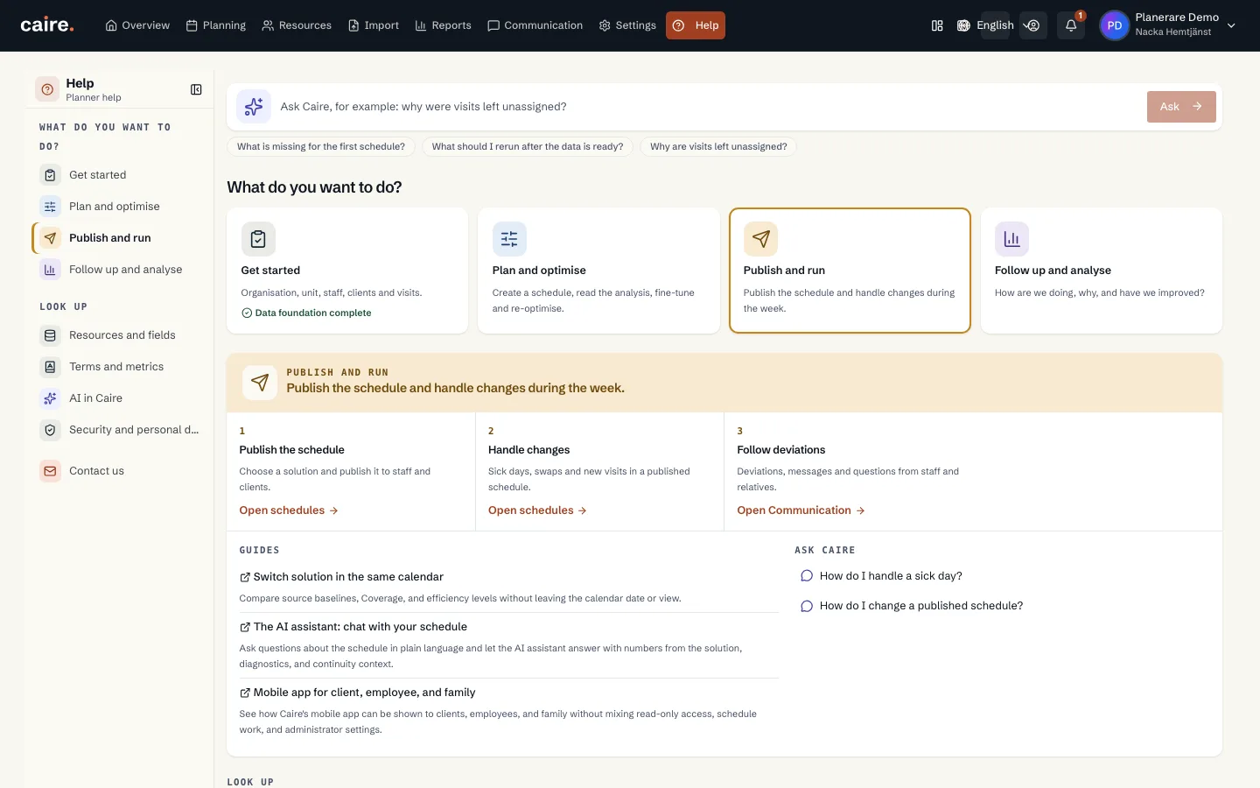The height and width of the screenshot is (788, 1260).
Task: Open the Reports menu
Action: [443, 25]
